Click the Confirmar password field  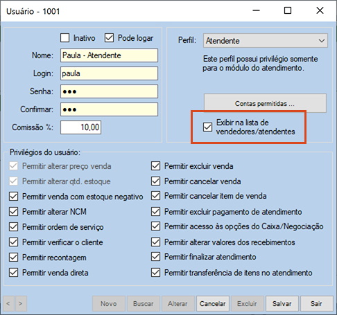[109, 109]
